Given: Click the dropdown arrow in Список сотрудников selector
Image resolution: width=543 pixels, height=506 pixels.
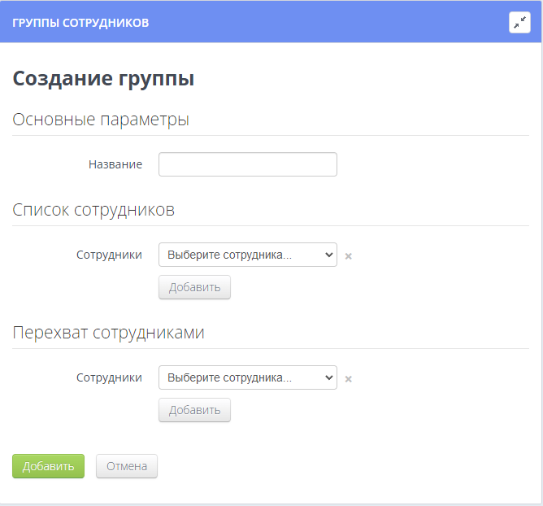Looking at the screenshot, I should [328, 255].
